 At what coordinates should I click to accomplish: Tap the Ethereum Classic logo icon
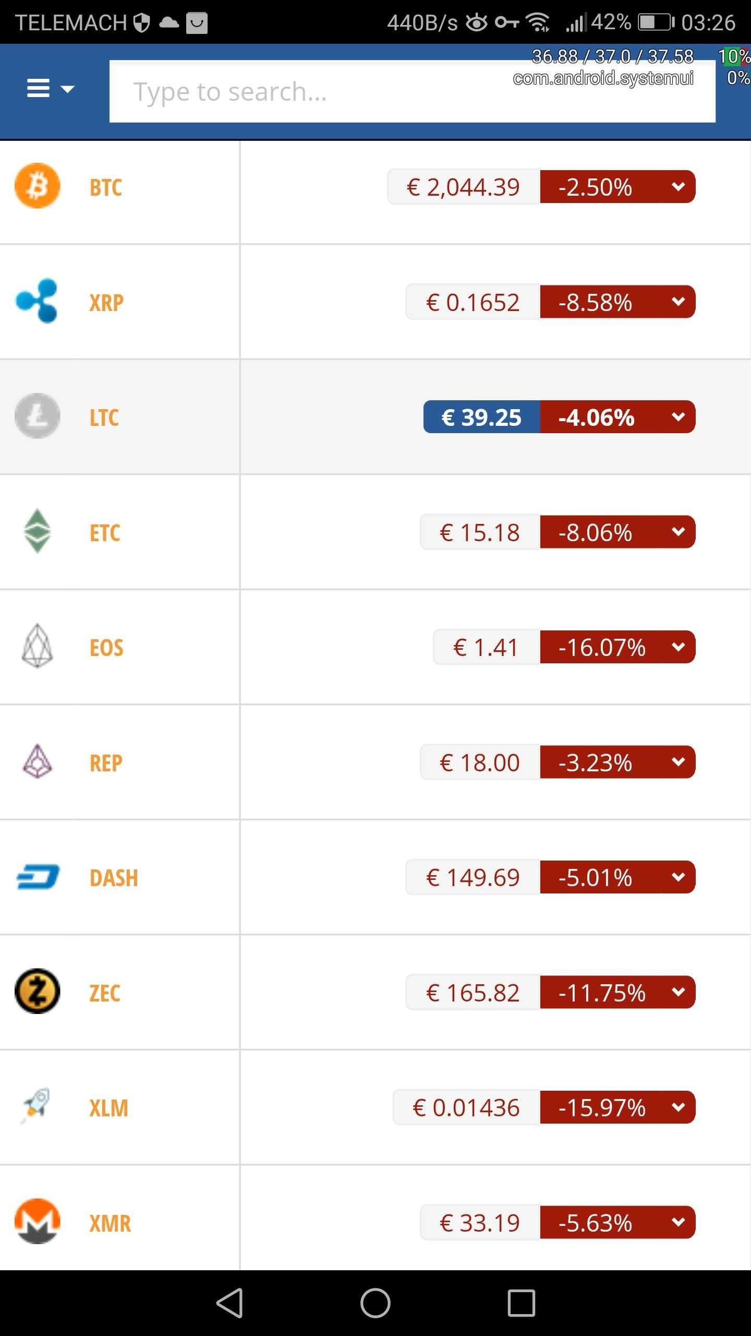pyautogui.click(x=37, y=531)
